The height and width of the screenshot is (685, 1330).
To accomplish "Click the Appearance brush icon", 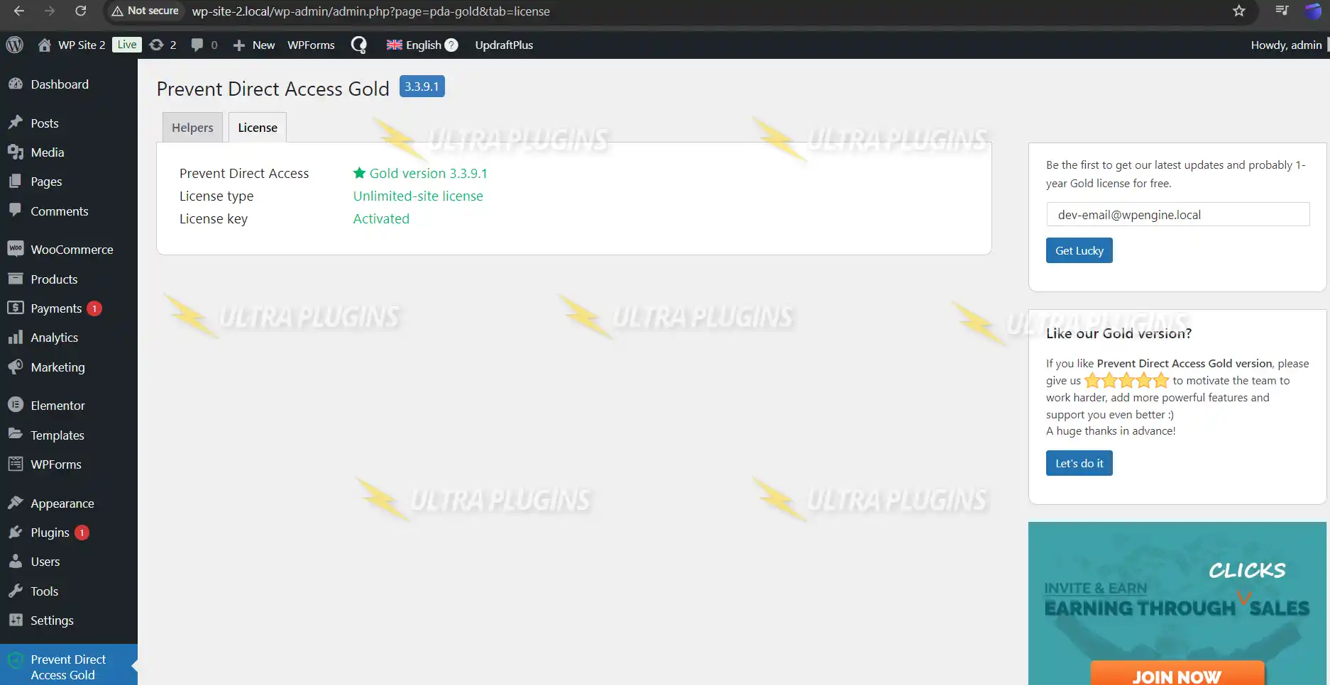I will tap(16, 503).
